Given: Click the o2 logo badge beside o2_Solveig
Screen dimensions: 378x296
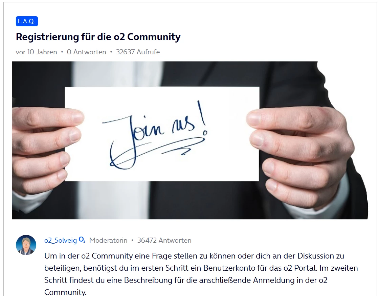Looking at the screenshot, I should point(82,240).
